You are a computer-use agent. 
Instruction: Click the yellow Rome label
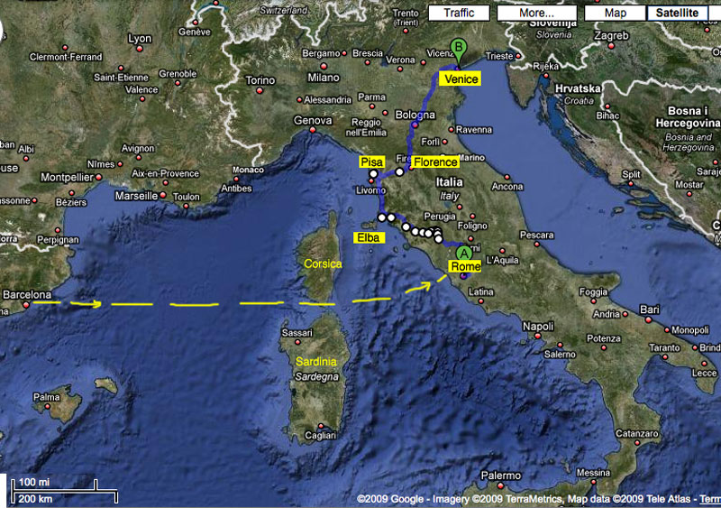pyautogui.click(x=465, y=267)
